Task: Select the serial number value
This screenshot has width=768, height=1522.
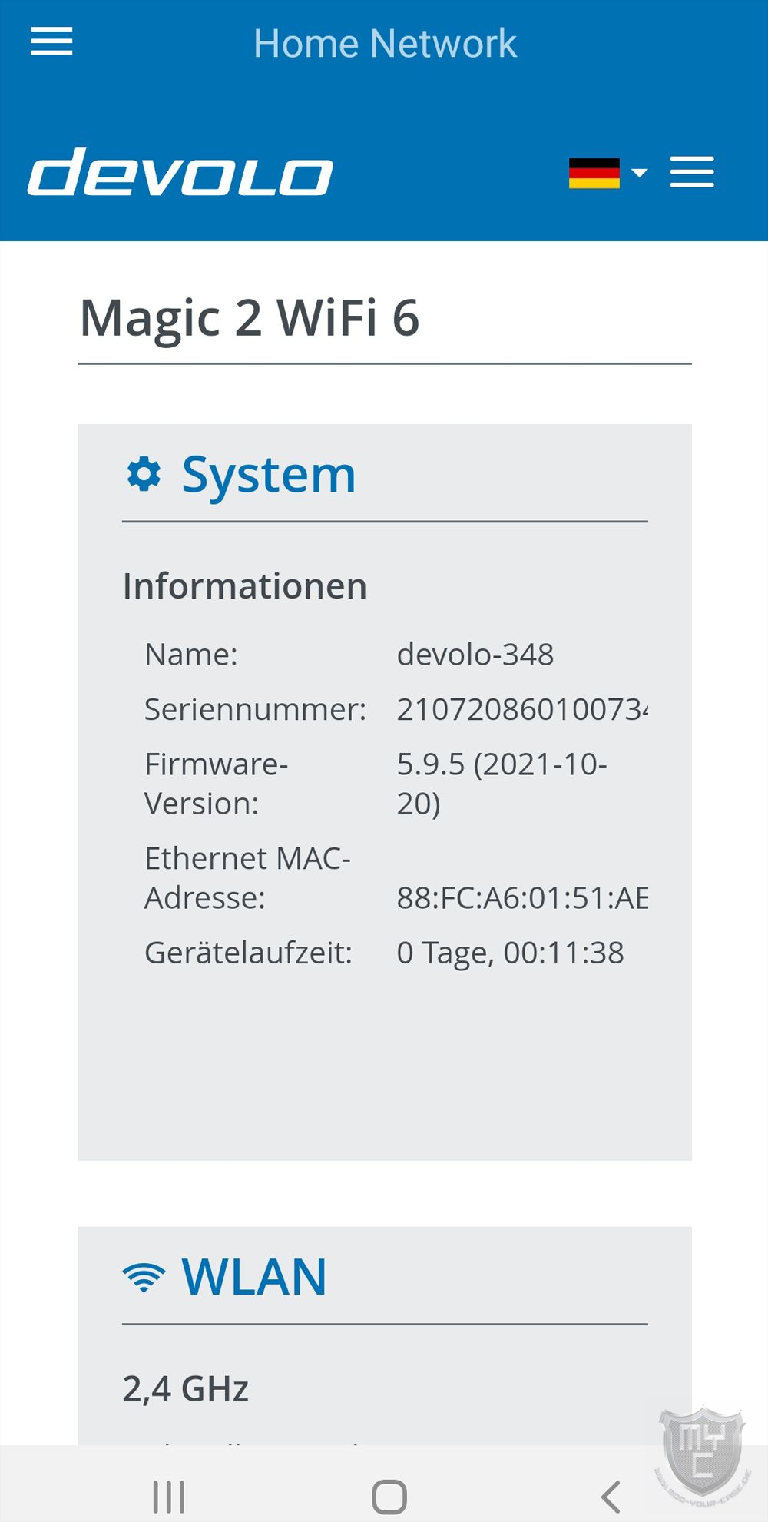Action: [x=522, y=709]
